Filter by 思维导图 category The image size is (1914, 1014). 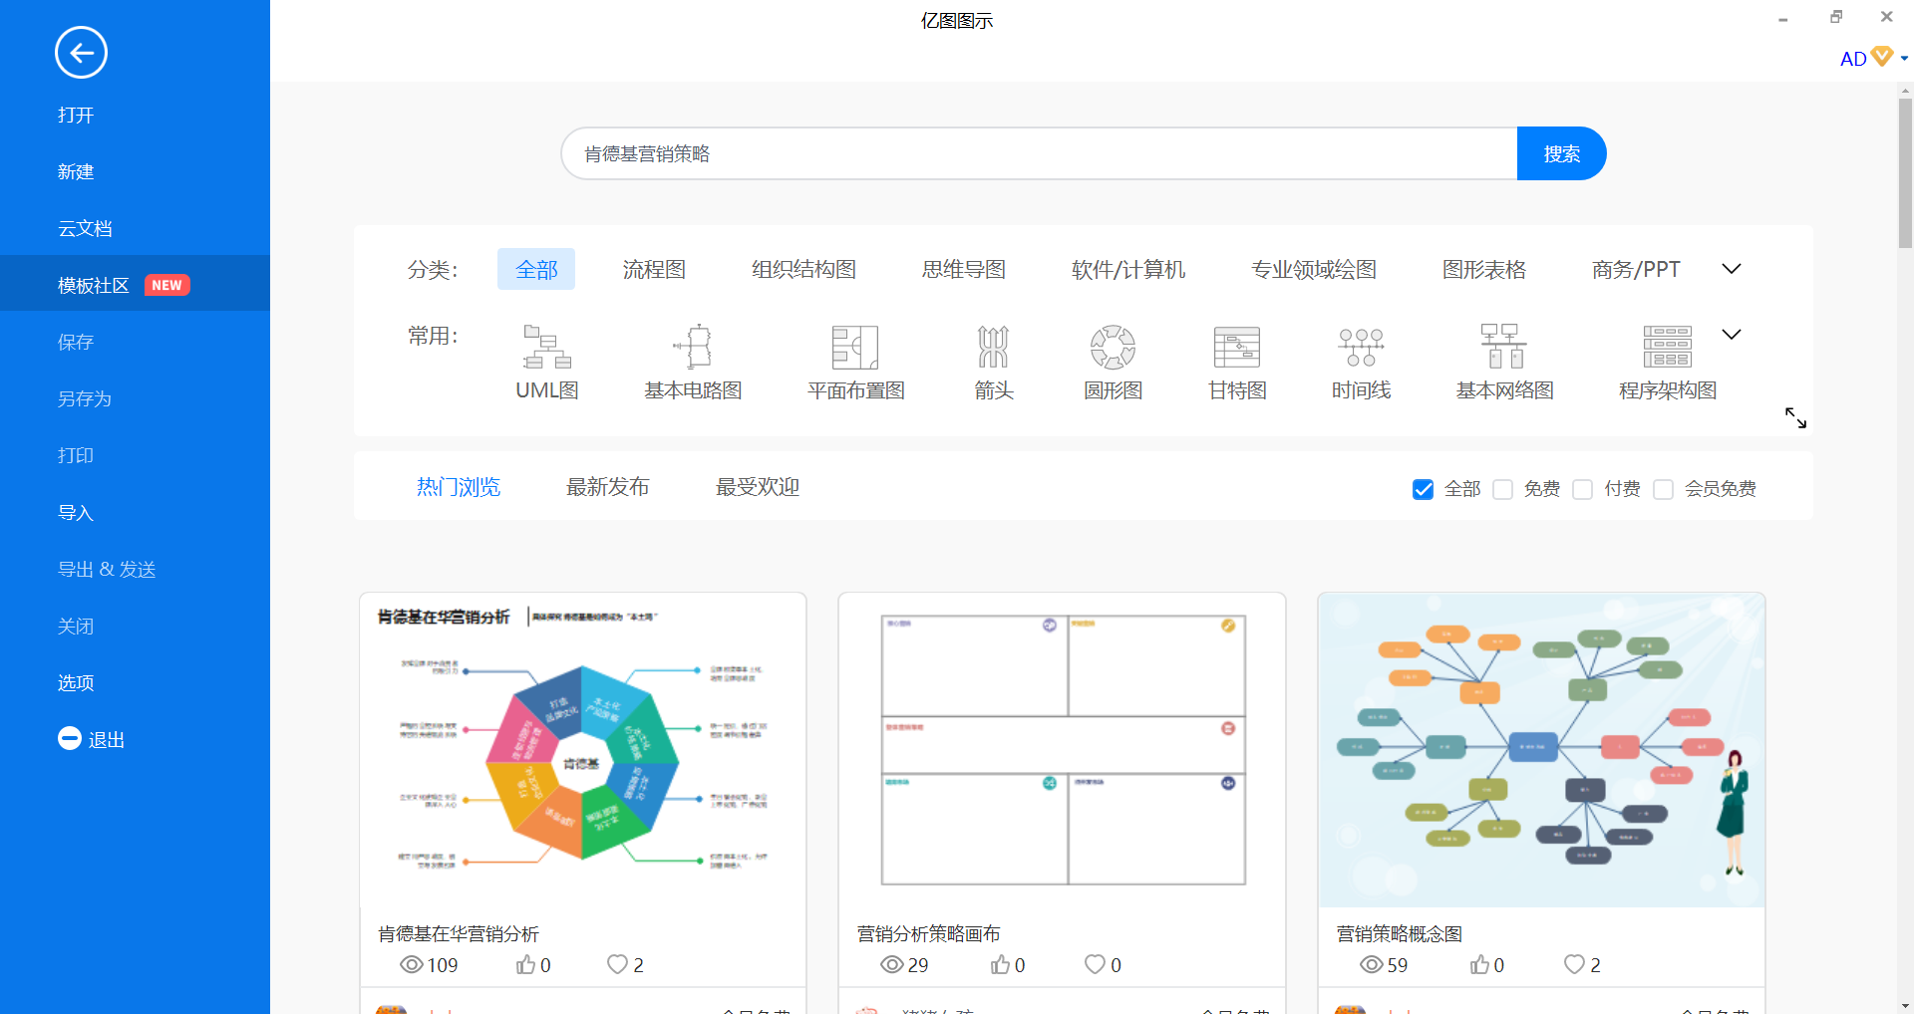964,269
